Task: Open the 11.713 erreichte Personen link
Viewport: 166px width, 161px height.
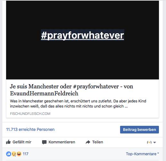Action: 30,129
